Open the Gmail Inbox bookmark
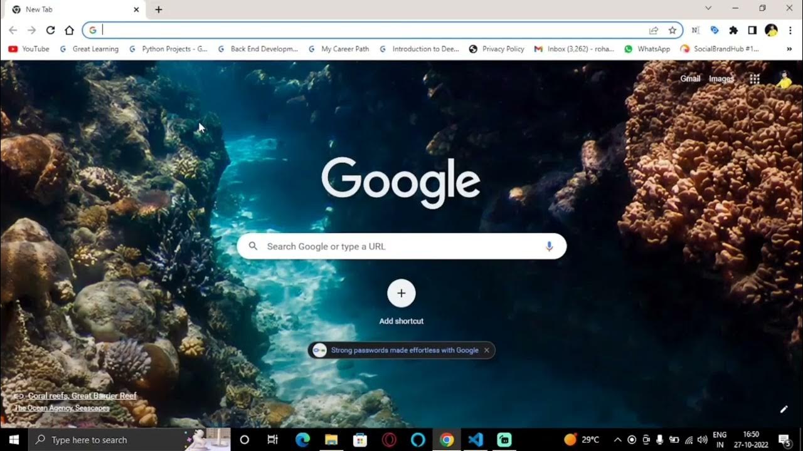This screenshot has width=803, height=451. pyautogui.click(x=574, y=49)
